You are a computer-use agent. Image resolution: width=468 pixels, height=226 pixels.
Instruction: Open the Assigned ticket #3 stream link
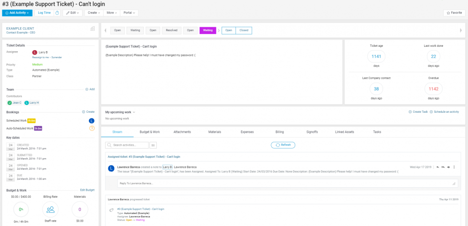click(x=144, y=157)
